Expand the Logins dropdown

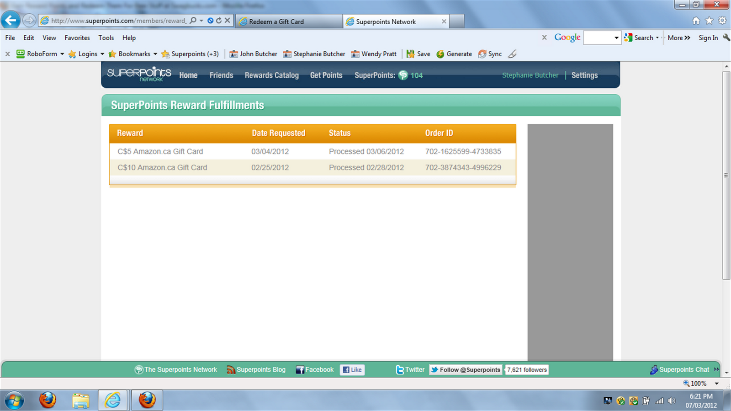coord(102,54)
